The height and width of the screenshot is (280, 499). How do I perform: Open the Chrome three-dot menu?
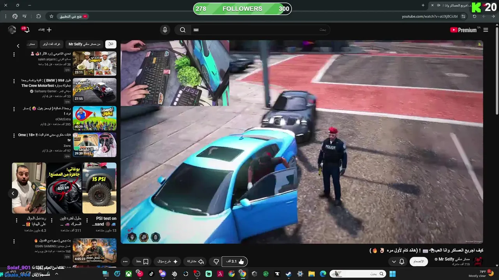(x=5, y=16)
